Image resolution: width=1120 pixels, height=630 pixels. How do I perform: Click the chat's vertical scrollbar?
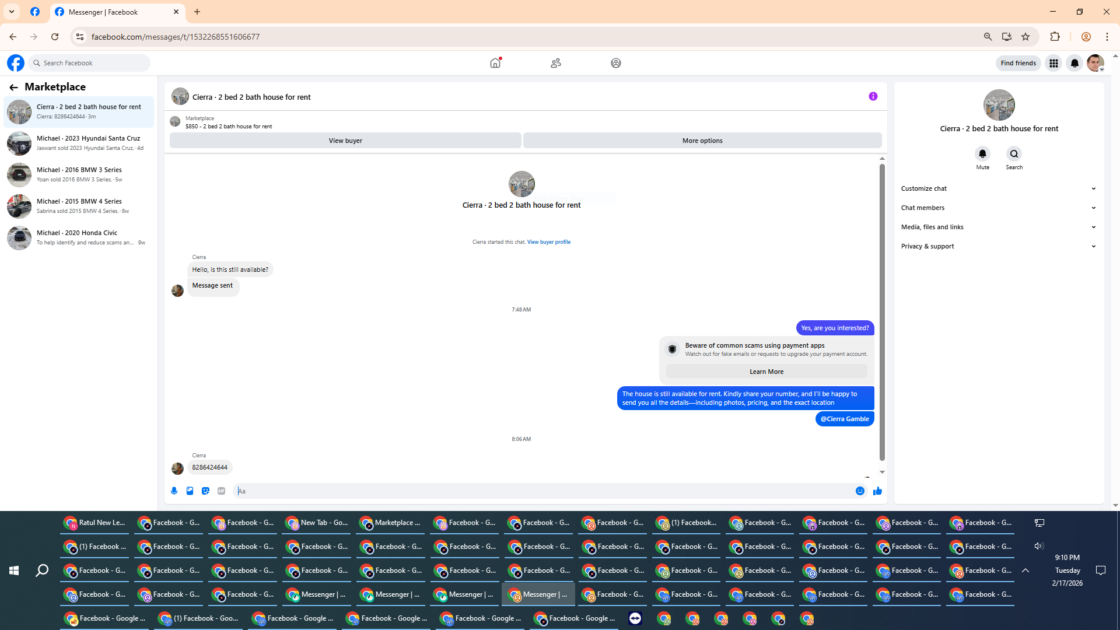click(x=882, y=312)
